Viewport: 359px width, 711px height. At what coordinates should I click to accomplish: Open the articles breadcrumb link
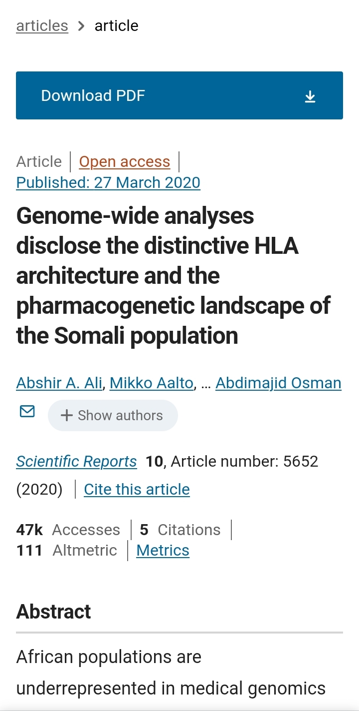pos(42,25)
